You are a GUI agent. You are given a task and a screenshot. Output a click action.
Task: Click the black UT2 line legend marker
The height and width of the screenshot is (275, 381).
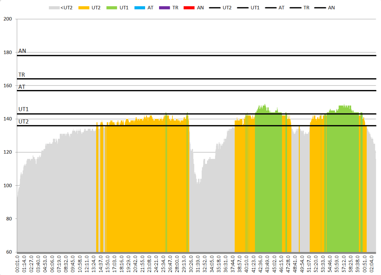click(x=215, y=8)
